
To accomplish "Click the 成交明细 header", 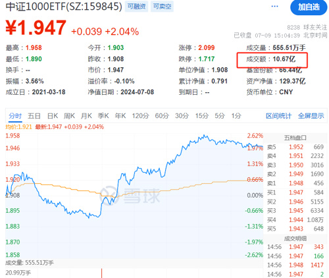I will [295, 238].
